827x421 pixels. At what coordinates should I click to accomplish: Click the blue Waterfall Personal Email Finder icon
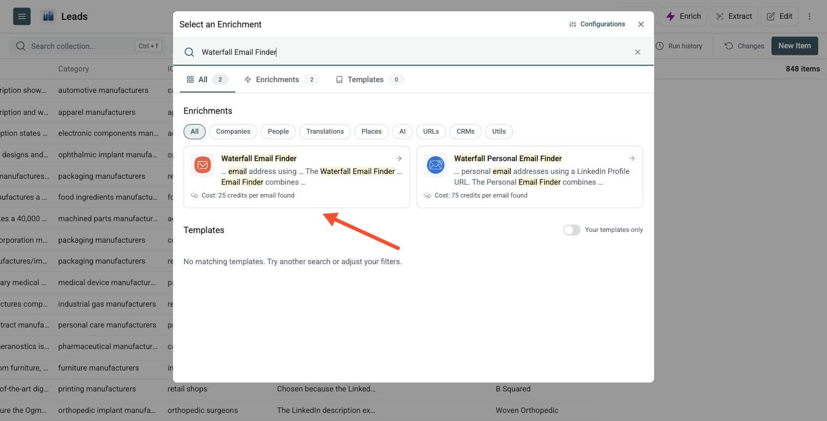(436, 165)
